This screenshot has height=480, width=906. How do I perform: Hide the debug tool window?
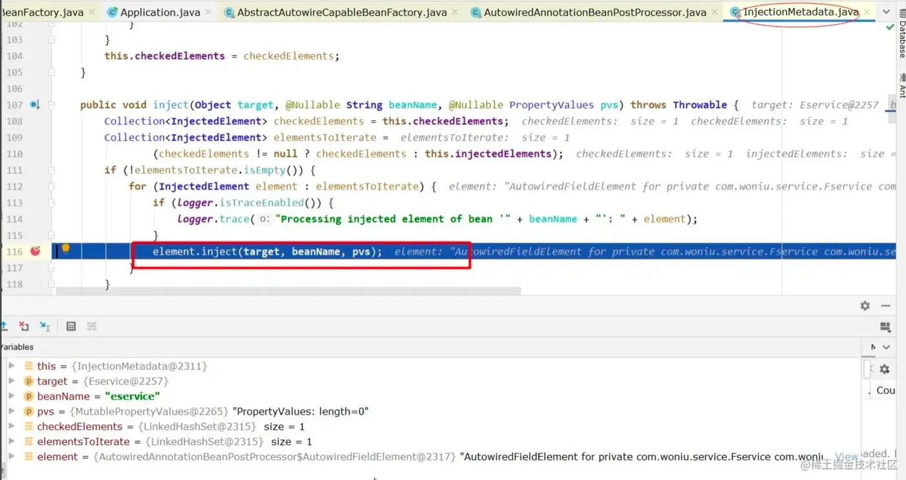(x=886, y=306)
